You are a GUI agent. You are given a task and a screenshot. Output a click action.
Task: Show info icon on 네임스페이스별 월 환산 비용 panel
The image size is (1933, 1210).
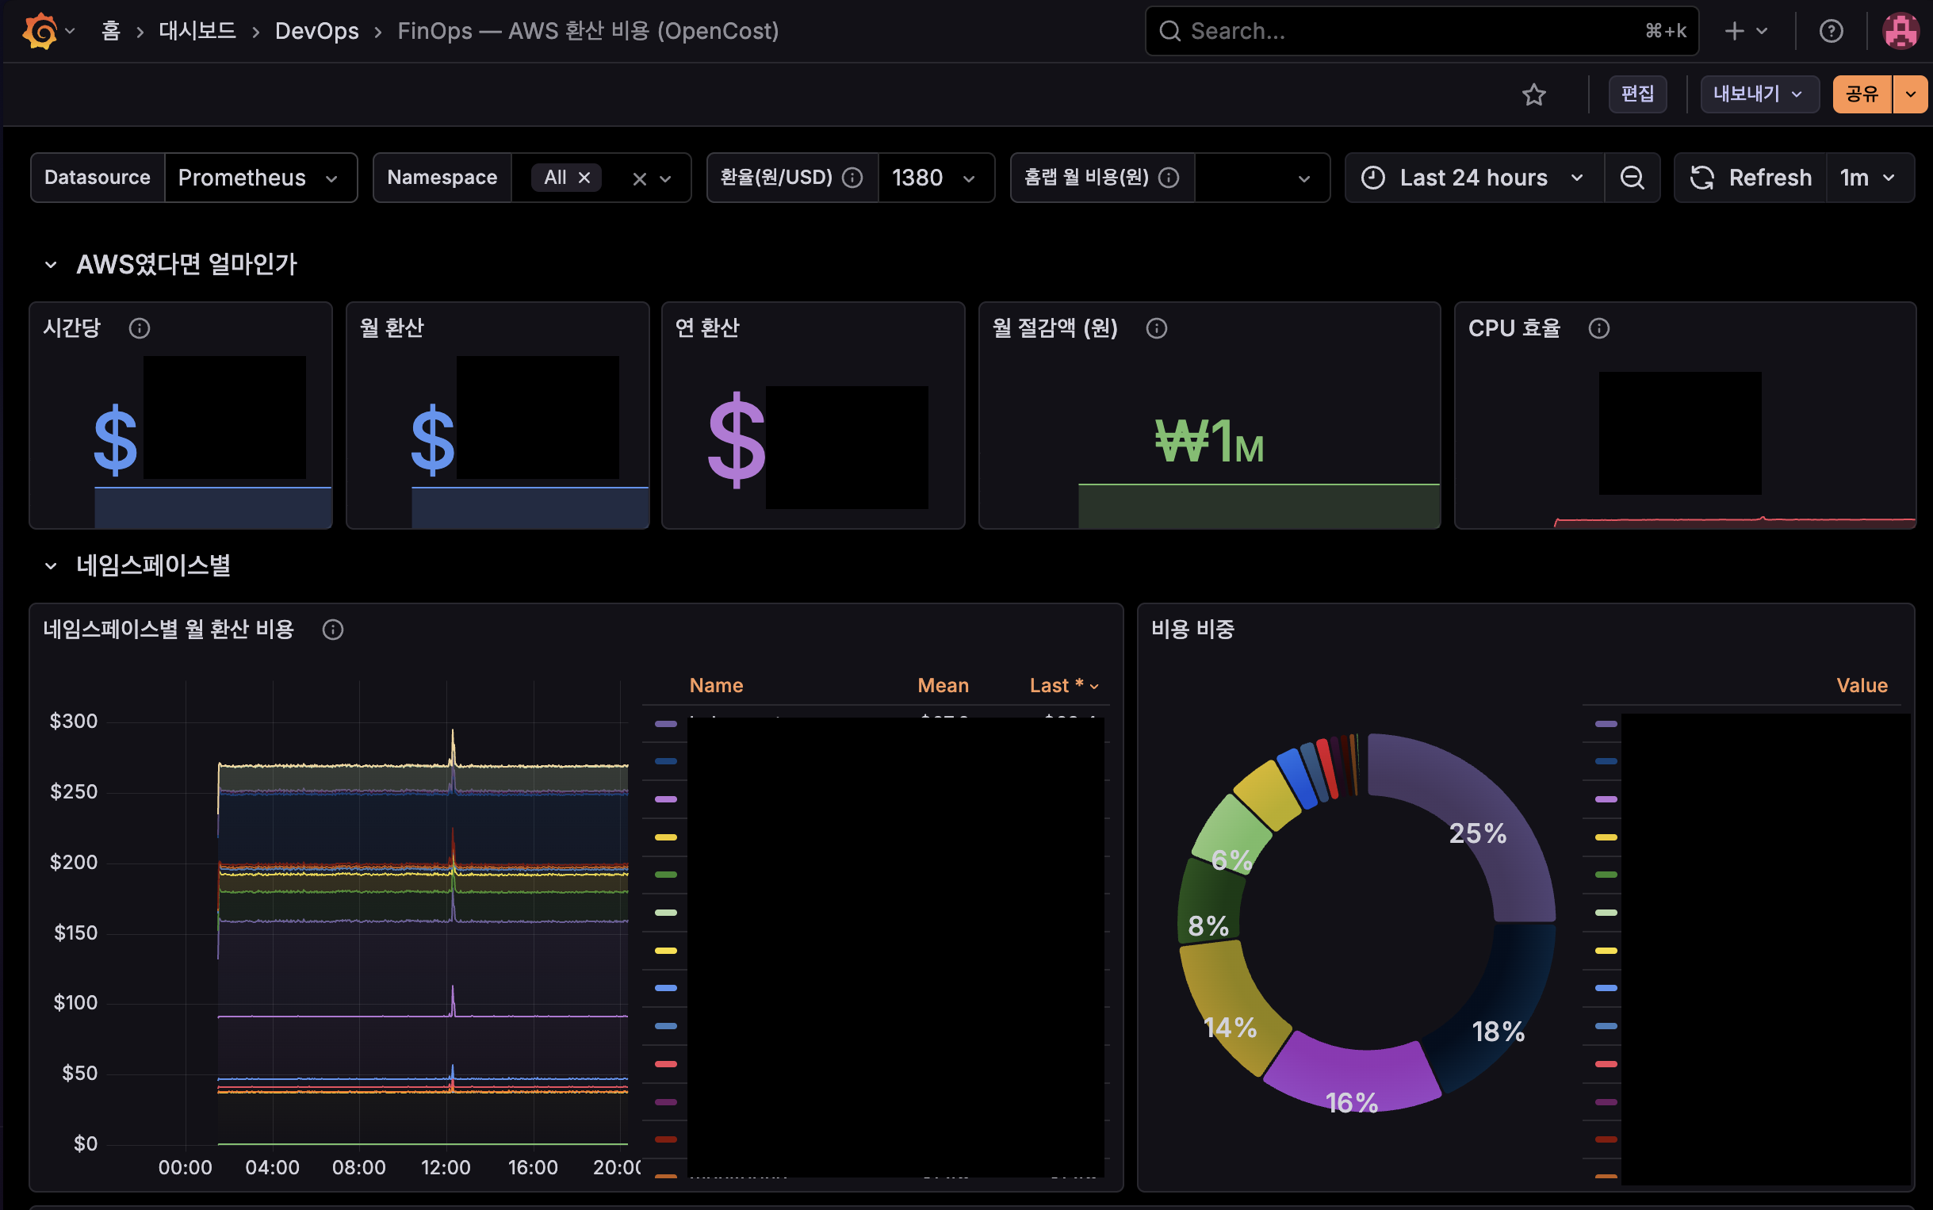click(x=333, y=630)
